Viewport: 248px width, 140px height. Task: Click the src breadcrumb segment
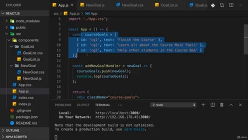point(56,14)
